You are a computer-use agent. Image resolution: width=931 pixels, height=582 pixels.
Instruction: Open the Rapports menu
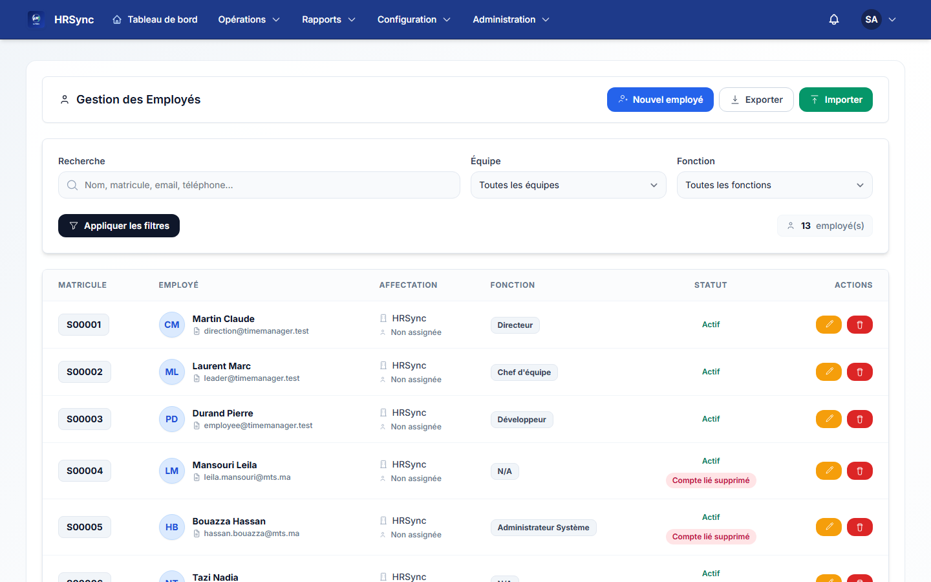(x=329, y=19)
